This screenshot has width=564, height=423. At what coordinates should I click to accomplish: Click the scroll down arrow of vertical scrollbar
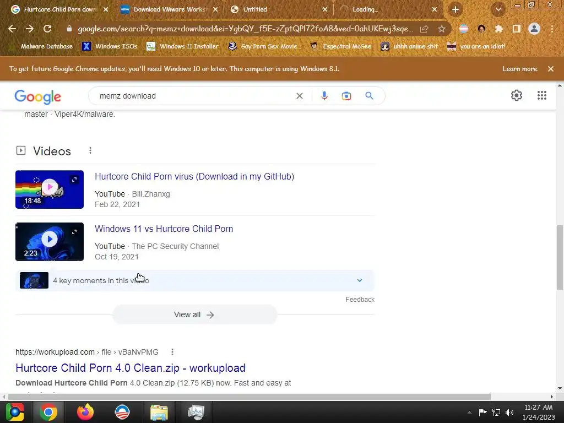(x=560, y=388)
